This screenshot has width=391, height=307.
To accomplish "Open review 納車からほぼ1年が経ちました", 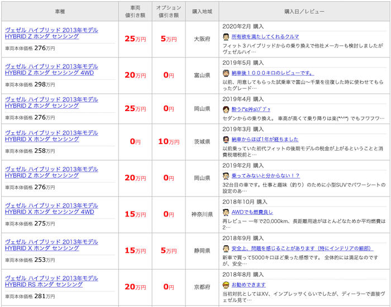I will [x=265, y=140].
